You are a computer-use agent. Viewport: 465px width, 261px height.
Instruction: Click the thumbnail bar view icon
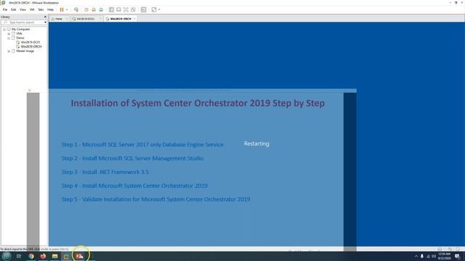click(118, 9)
